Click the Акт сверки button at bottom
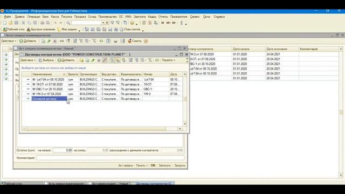This screenshot has height=194, width=345. coord(126,165)
